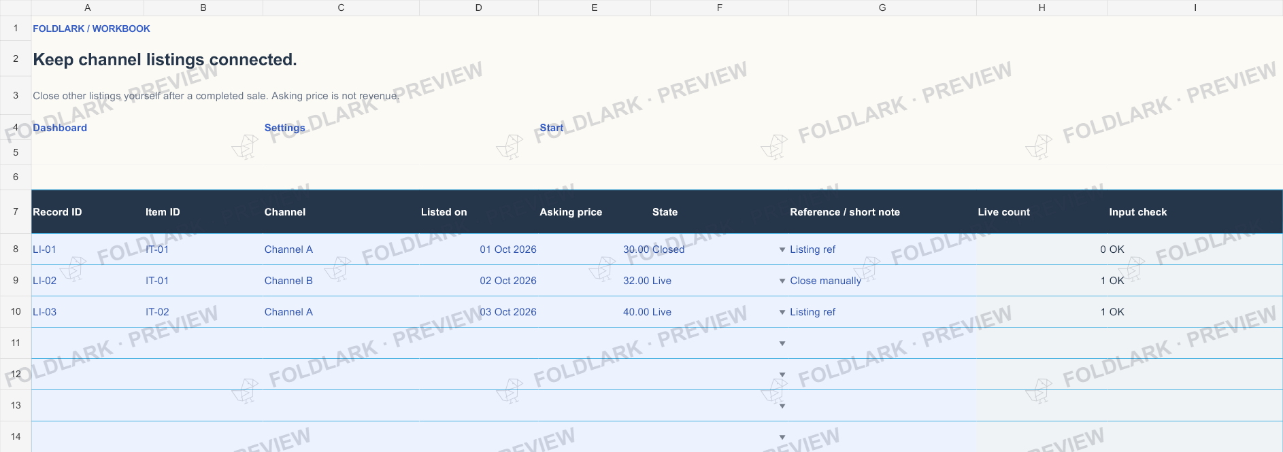Select column B header

tap(203, 7)
